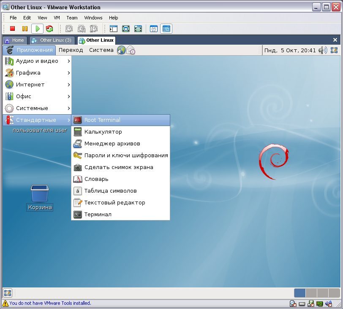Revert snapshot using the second clock icon
Image resolution: width=343 pixels, height=309 pixels.
(82, 29)
